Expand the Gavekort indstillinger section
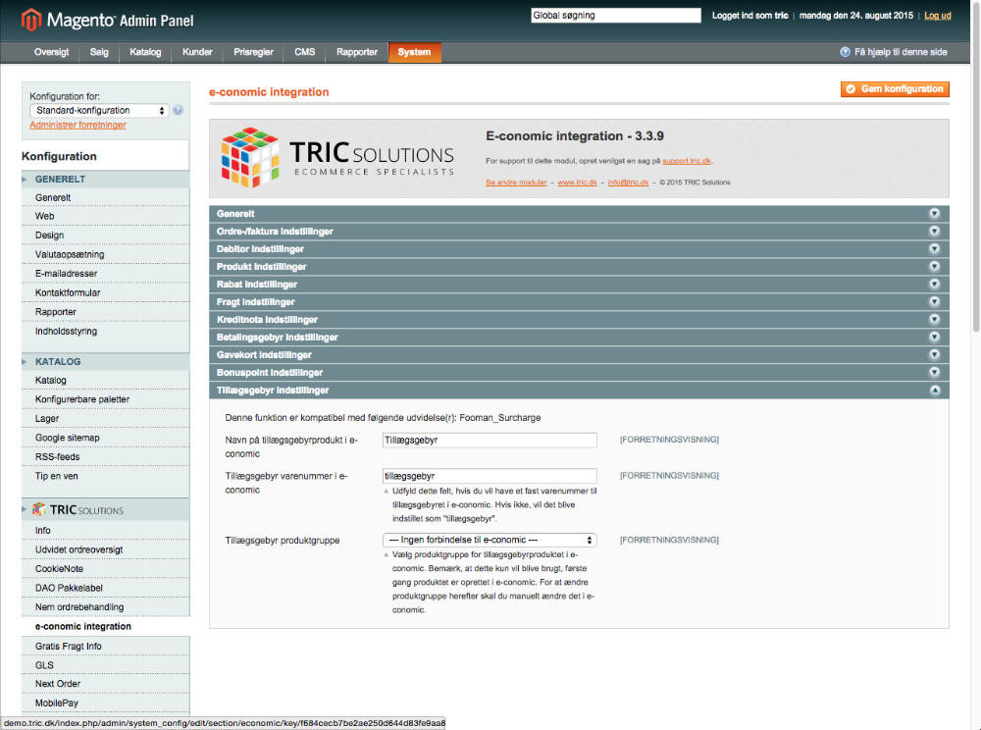The height and width of the screenshot is (730, 981). tap(578, 354)
